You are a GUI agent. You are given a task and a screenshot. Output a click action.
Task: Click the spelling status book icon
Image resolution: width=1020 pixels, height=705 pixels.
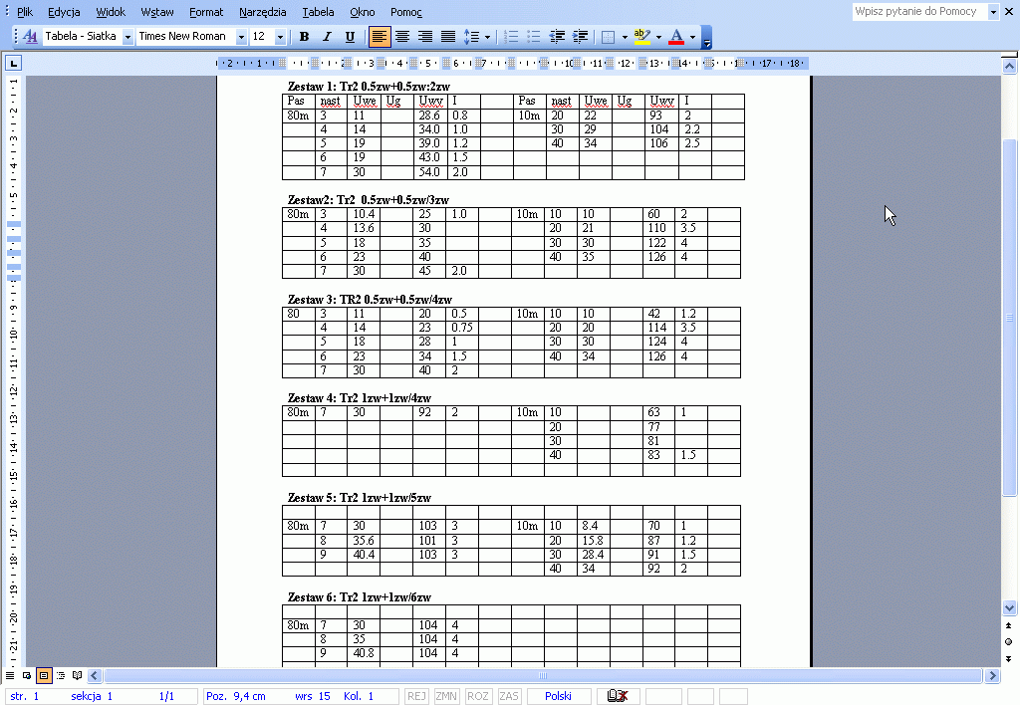(x=618, y=696)
